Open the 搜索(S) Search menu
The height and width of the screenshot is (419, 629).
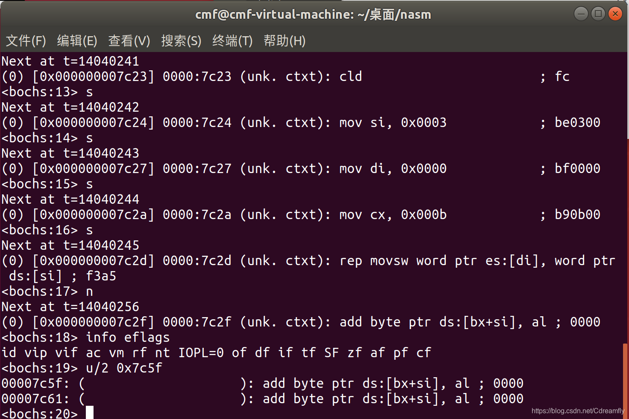181,41
